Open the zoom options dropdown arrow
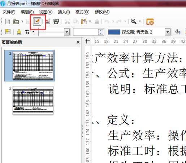Image resolution: width=186 pixels, height=163 pixels. [140, 21]
